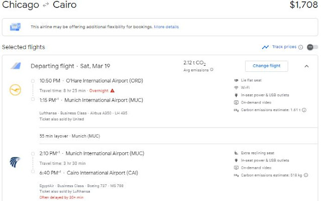Click the Lufthansa in-seat power plug icon
The height and width of the screenshot is (201, 321).
click(236, 95)
